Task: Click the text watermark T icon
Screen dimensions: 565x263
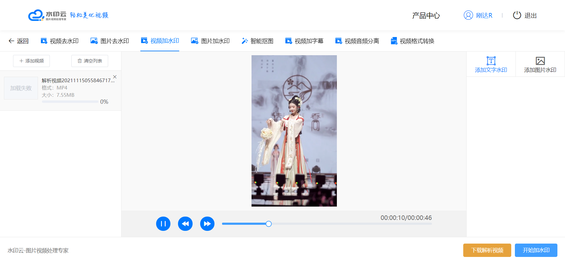Action: pos(491,61)
